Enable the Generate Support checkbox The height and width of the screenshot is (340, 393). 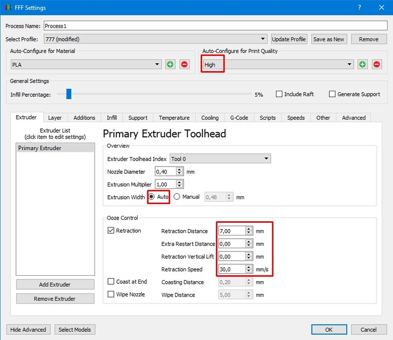332,94
